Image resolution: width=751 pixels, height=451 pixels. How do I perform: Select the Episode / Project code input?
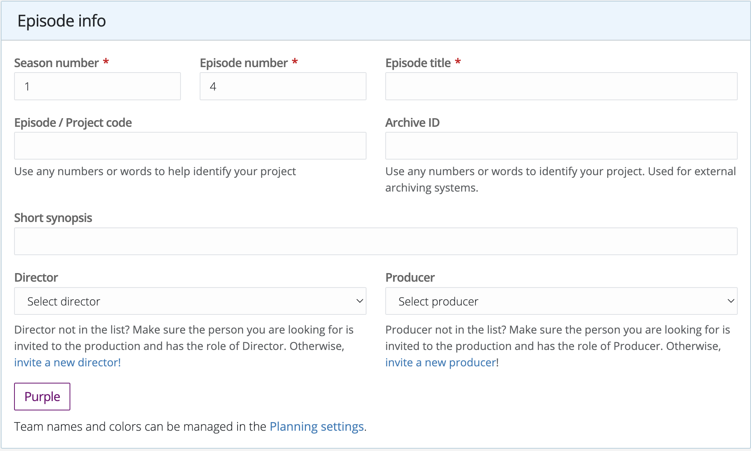[190, 146]
